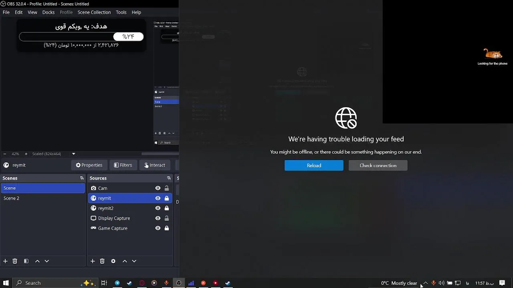This screenshot has height=288, width=513.
Task: Click Reload in the feed error panel
Action: tap(314, 166)
